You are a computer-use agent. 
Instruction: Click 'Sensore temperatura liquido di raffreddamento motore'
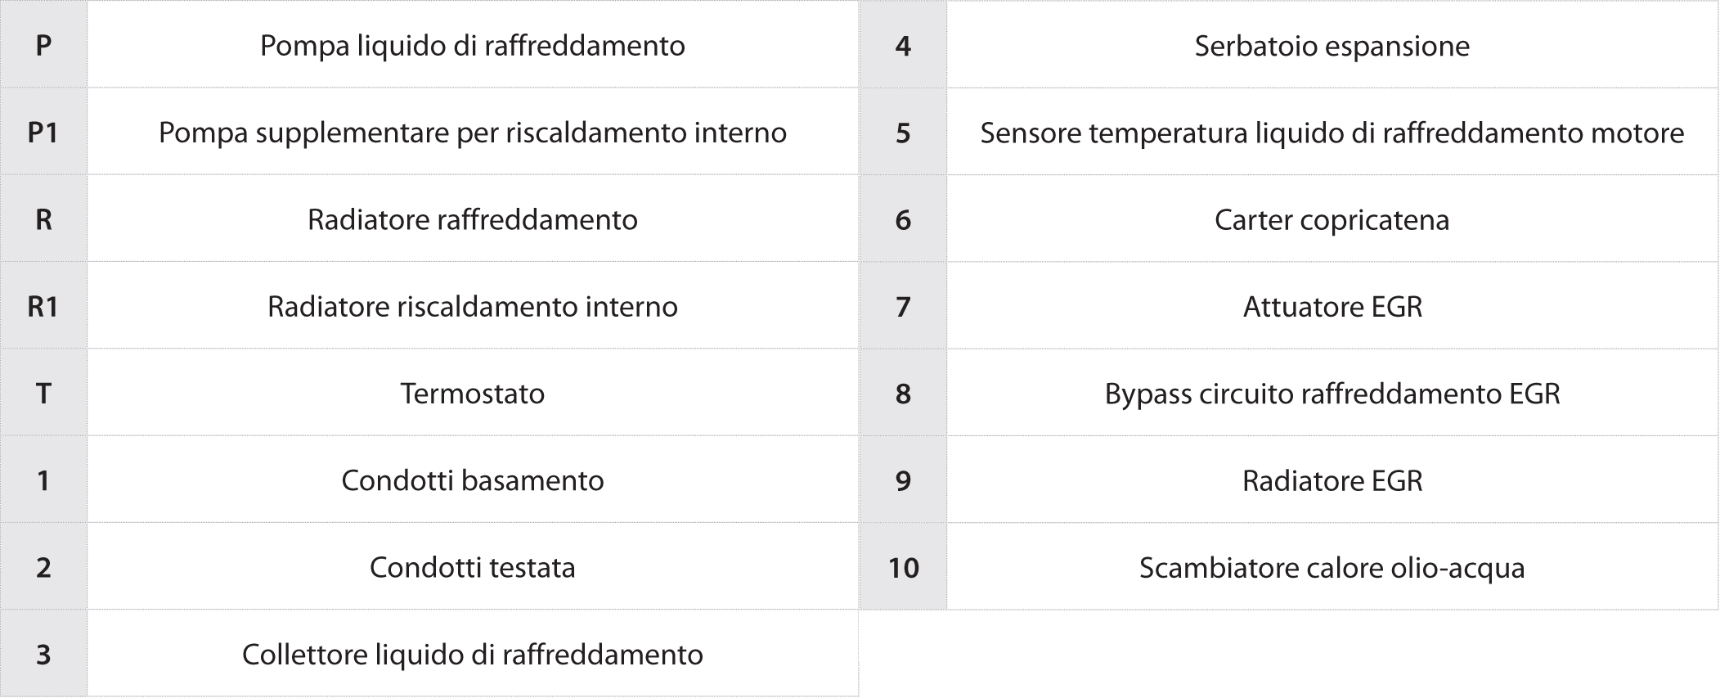(x=1332, y=132)
